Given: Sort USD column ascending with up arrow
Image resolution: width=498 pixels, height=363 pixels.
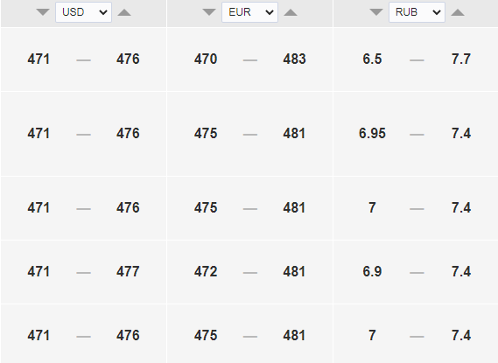Looking at the screenshot, I should [124, 12].
